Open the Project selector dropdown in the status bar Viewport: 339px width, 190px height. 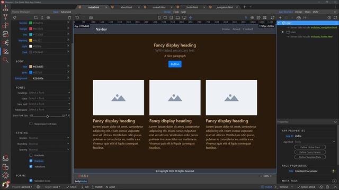click(22, 187)
